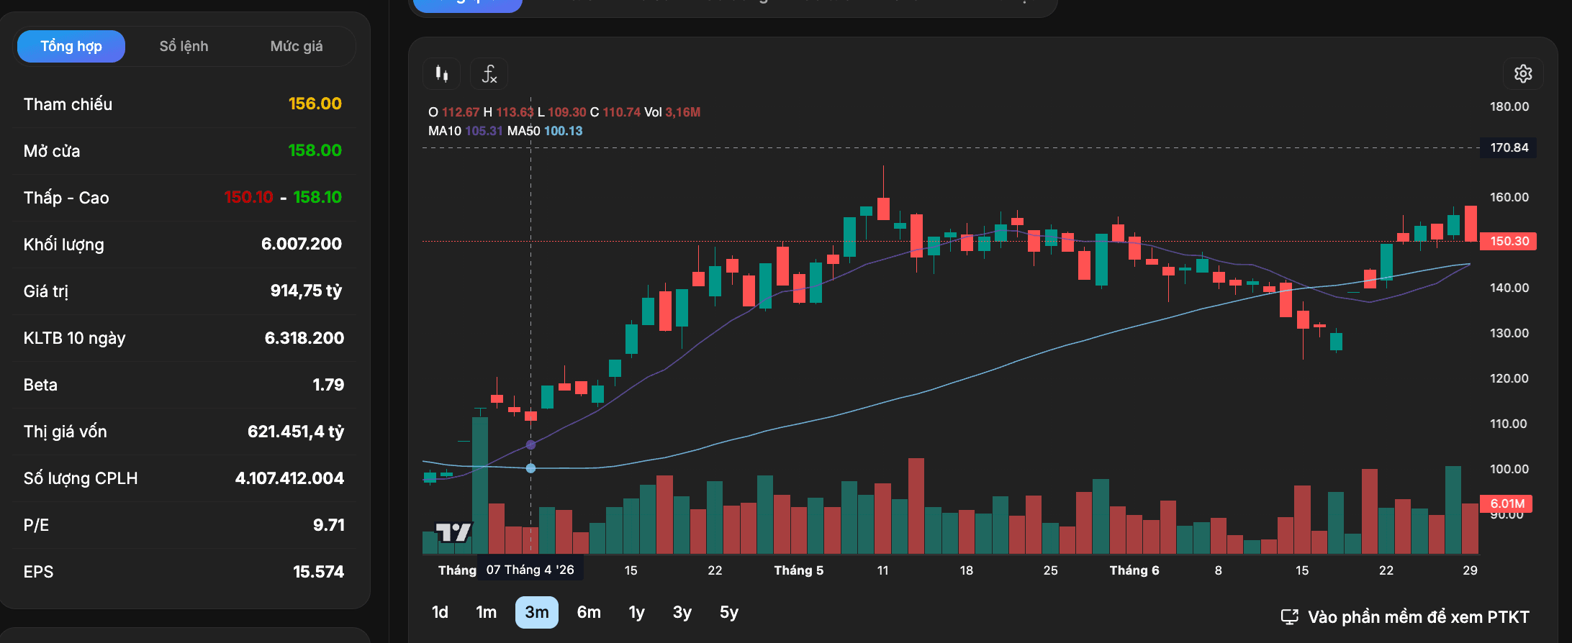Open the fx indicators menu
Viewport: 1572px width, 643px height.
489,73
